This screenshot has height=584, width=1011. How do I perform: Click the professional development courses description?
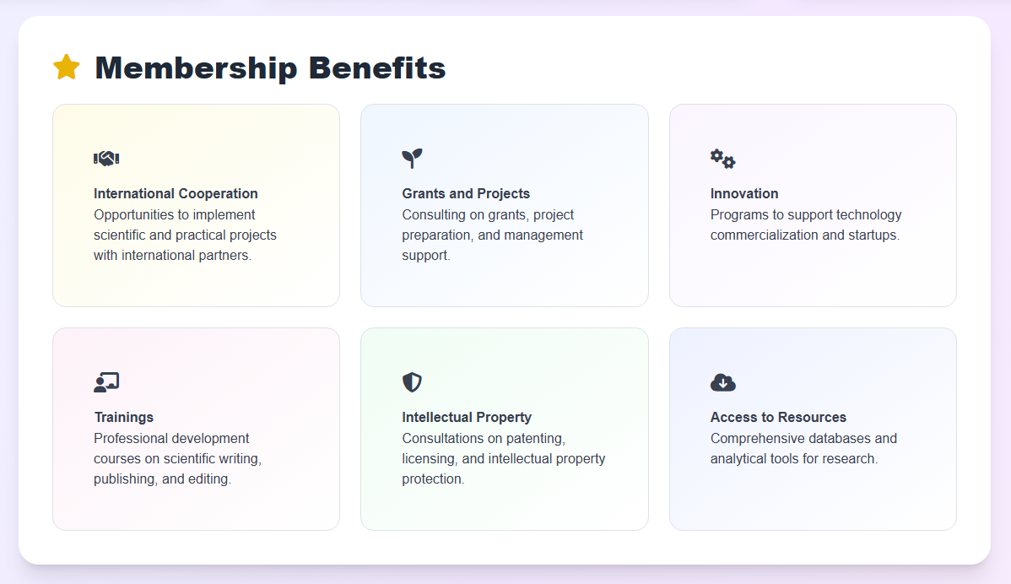[177, 458]
